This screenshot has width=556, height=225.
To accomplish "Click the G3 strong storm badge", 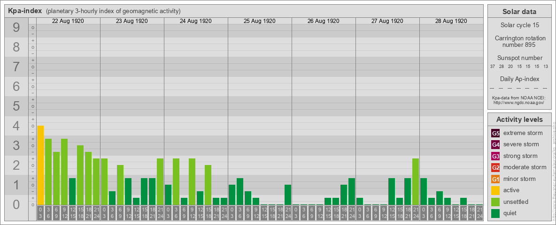I will tap(495, 156).
